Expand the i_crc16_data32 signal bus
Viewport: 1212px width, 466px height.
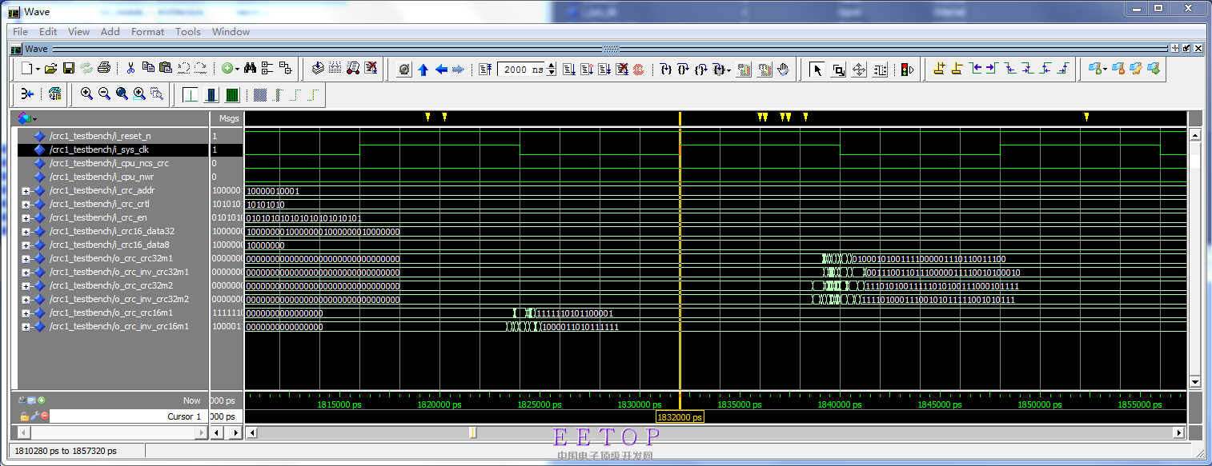[26, 232]
